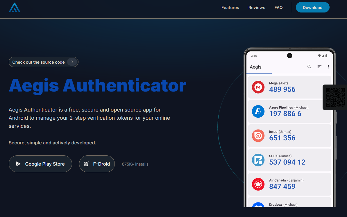Tap the Azure Pipelines service icon

(258, 111)
